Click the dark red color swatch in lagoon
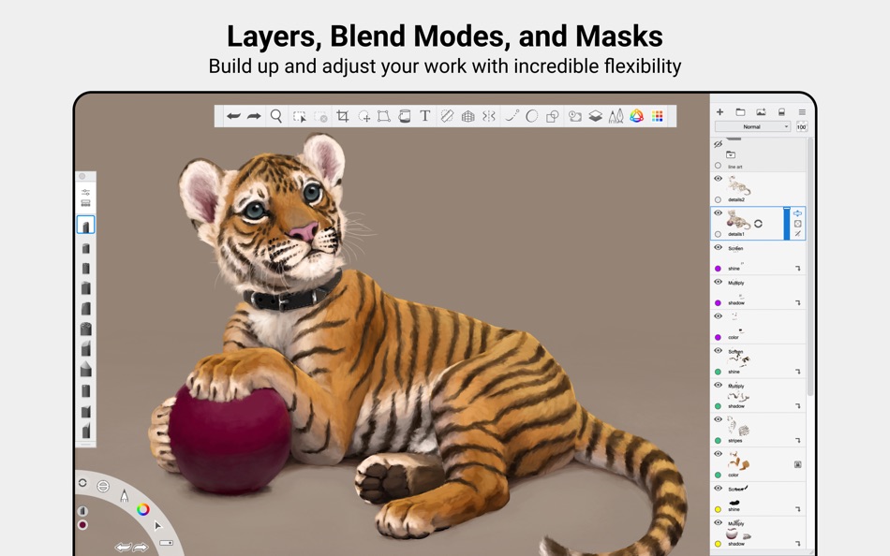The width and height of the screenshot is (890, 556). click(x=82, y=525)
